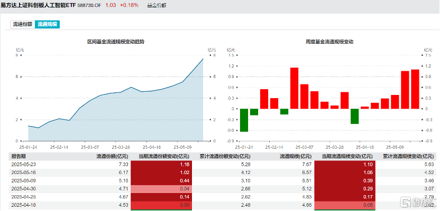440x211 pixels.
Task: Click the cumulative scale value 5.63
Action: [429, 165]
